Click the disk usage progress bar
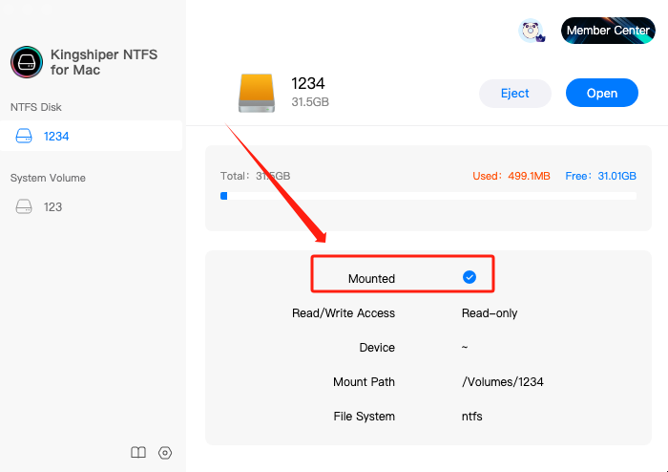The width and height of the screenshot is (668, 472). point(428,196)
